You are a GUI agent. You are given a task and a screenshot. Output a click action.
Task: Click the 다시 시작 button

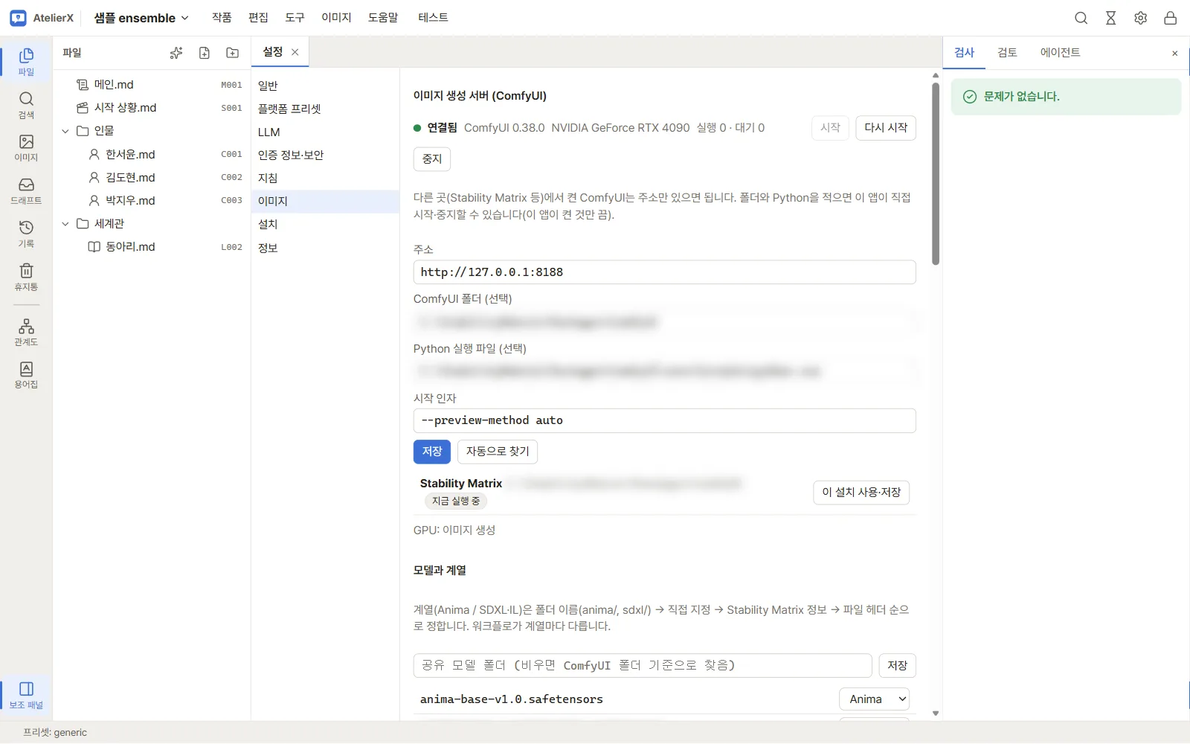point(886,128)
